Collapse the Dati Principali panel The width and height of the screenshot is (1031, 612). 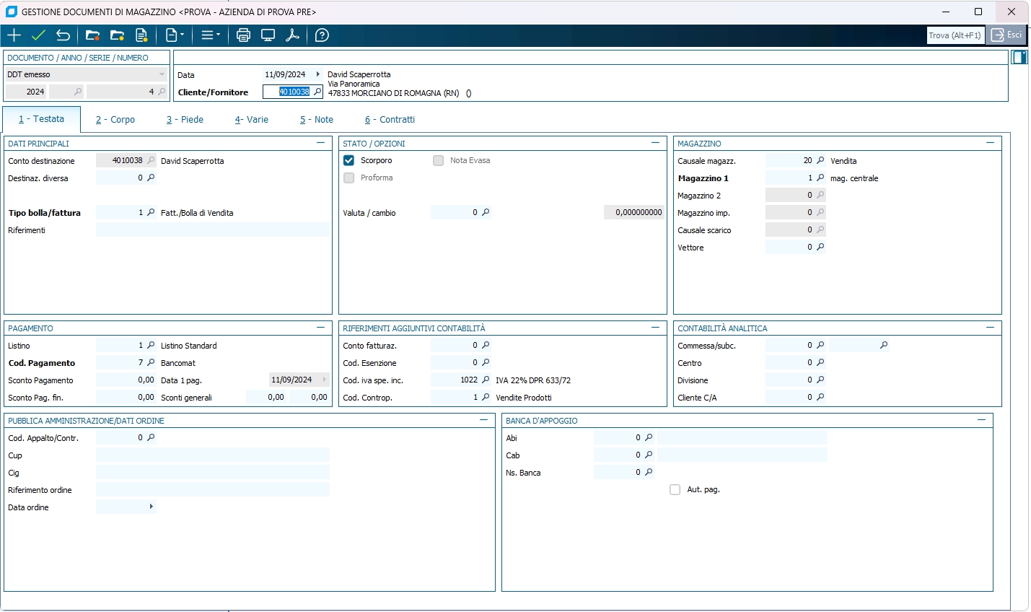coord(320,143)
